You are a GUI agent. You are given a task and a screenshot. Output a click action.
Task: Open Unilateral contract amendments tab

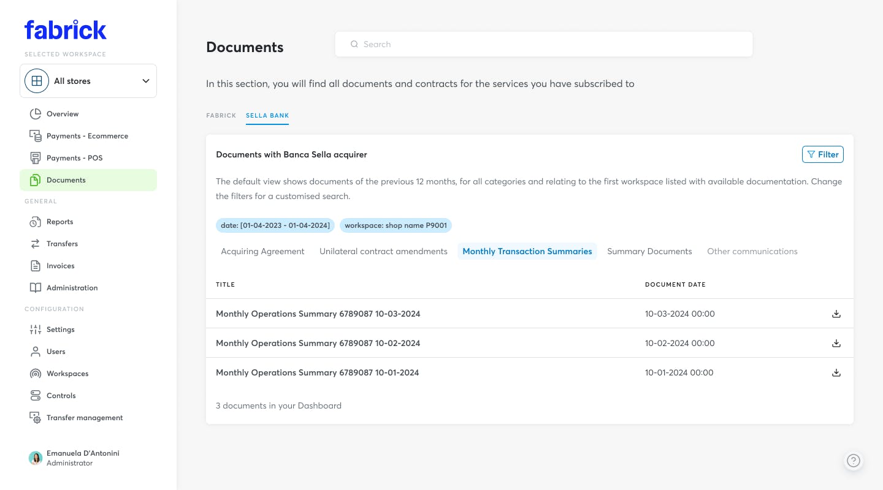[x=383, y=251]
